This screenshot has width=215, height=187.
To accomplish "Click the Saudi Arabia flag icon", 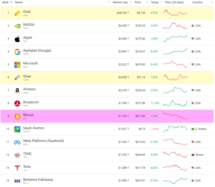I will click(193, 129).
